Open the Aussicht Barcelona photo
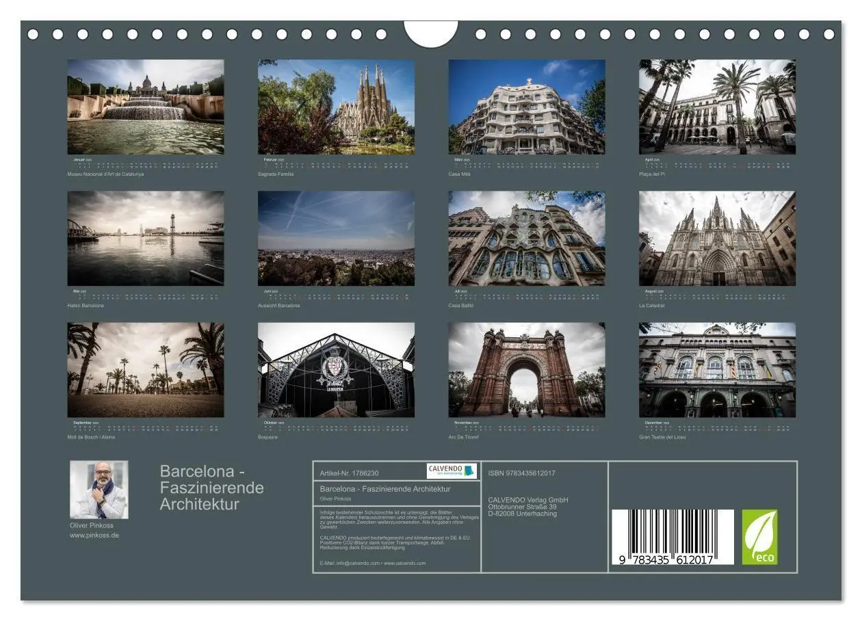Viewport: 862px width, 621px height. point(336,238)
